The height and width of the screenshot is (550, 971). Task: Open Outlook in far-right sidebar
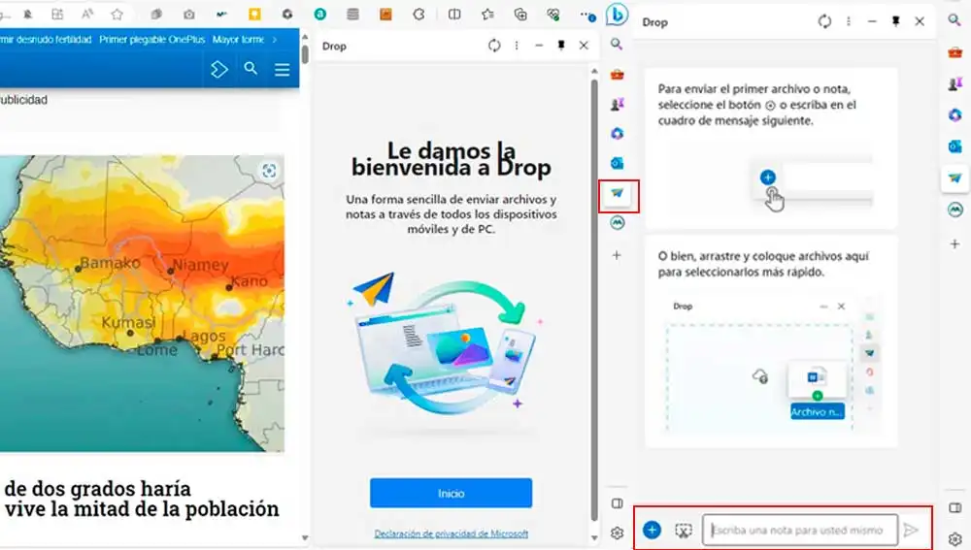tap(954, 146)
